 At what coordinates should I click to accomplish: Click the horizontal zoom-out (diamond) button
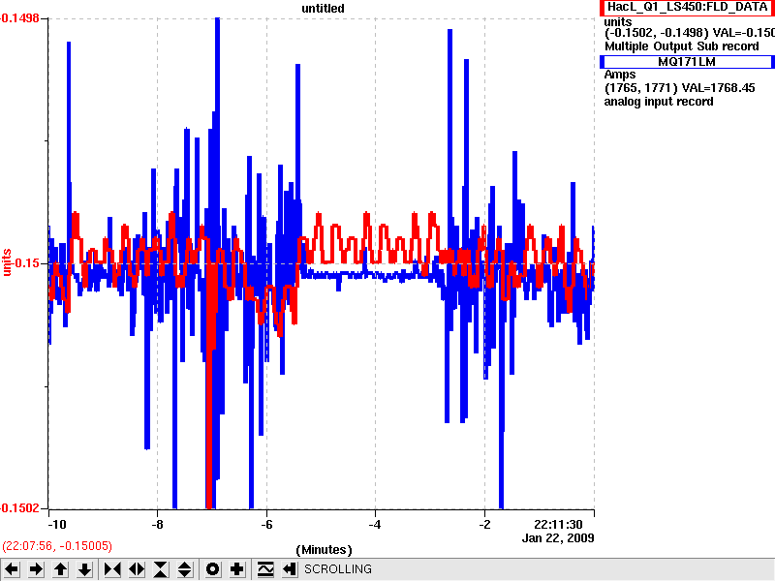point(137,569)
